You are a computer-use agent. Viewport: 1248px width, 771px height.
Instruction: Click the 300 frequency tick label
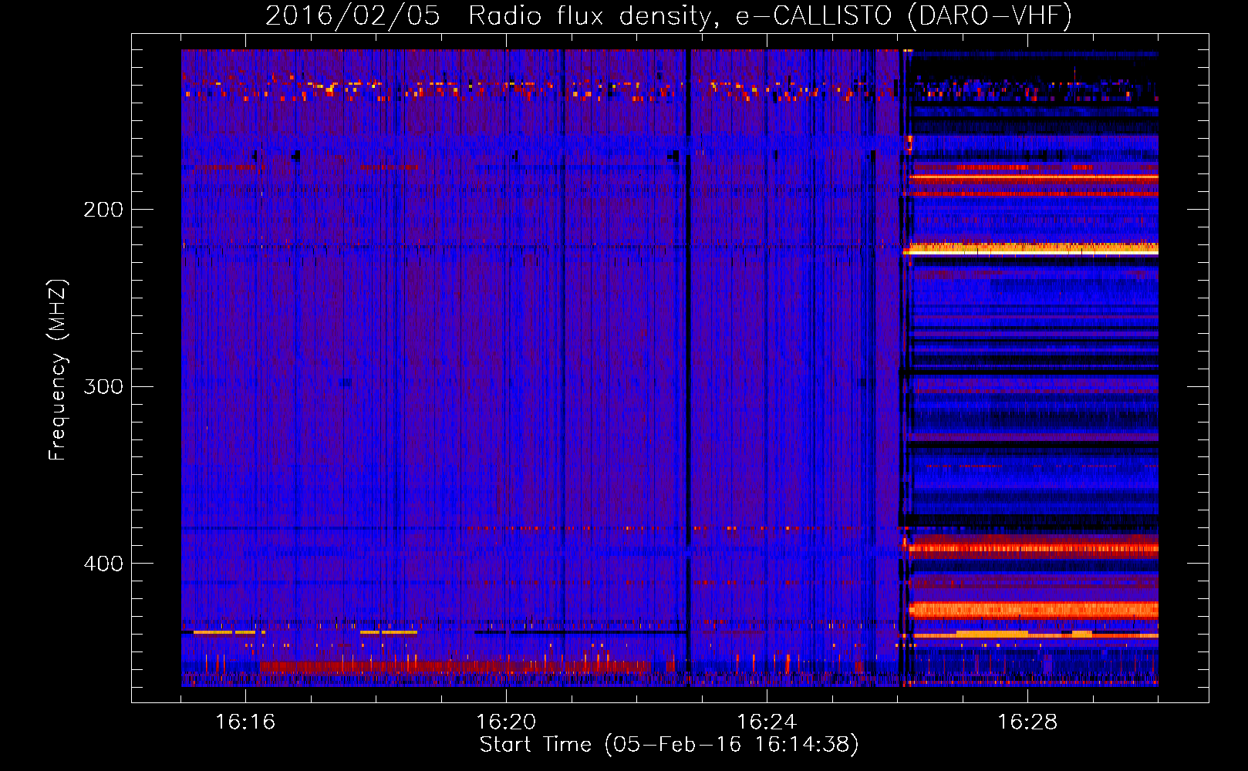coord(103,386)
